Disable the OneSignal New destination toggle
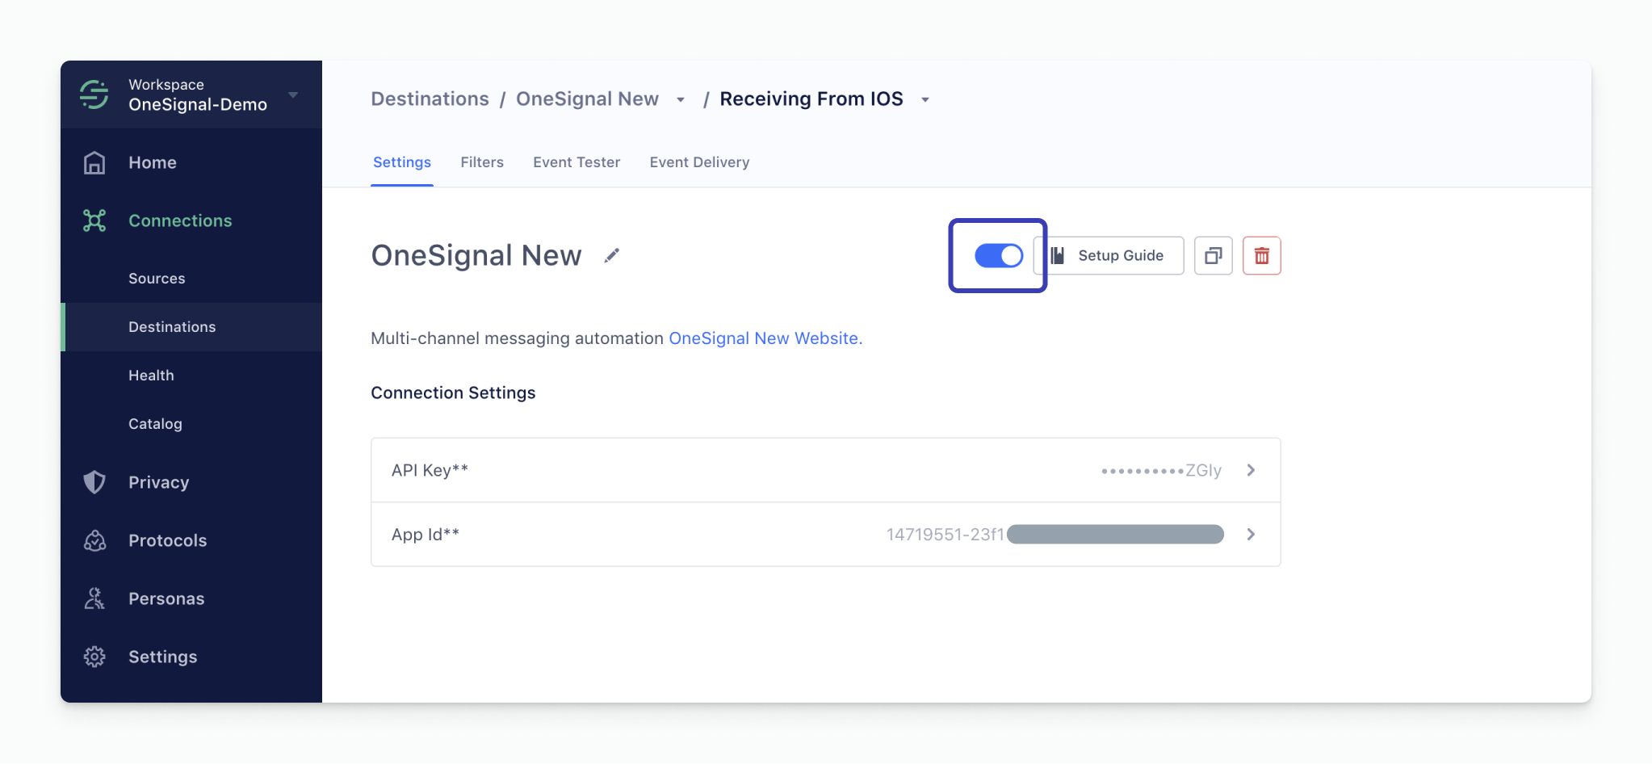This screenshot has height=764, width=1652. click(x=999, y=255)
